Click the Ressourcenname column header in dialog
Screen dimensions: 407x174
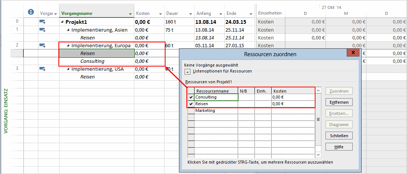coord(216,91)
